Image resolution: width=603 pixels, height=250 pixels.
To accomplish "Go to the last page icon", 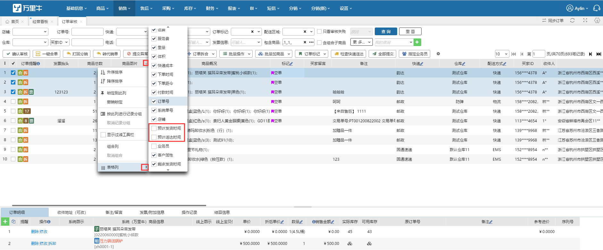I will pyautogui.click(x=599, y=54).
